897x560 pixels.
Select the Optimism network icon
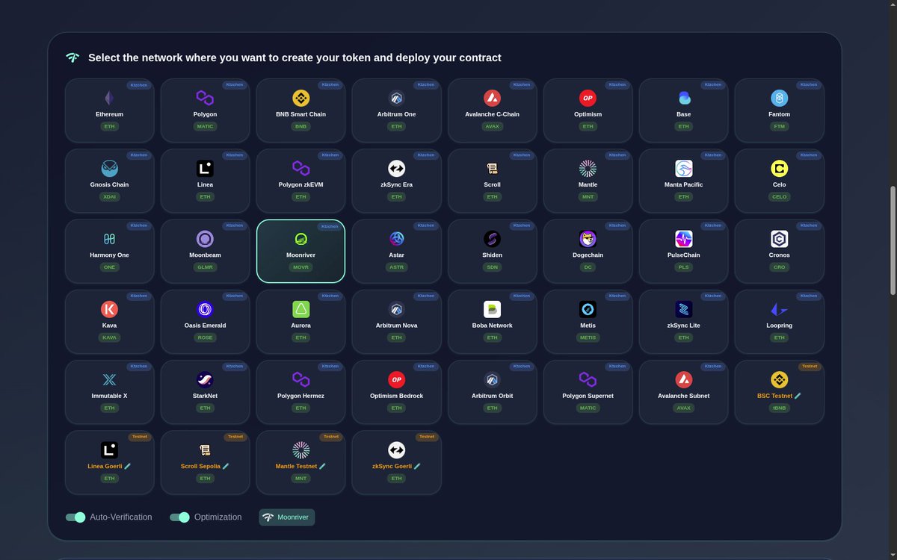[x=588, y=98]
